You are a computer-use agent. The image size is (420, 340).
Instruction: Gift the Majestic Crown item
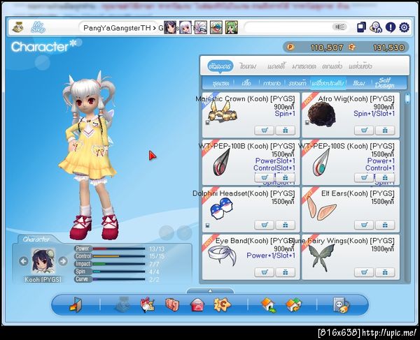coord(286,131)
